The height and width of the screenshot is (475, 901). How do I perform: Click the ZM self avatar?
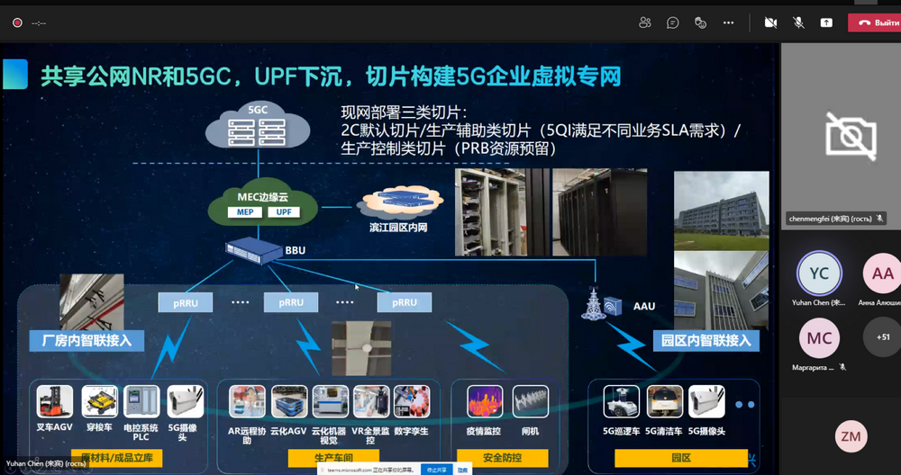click(x=851, y=436)
